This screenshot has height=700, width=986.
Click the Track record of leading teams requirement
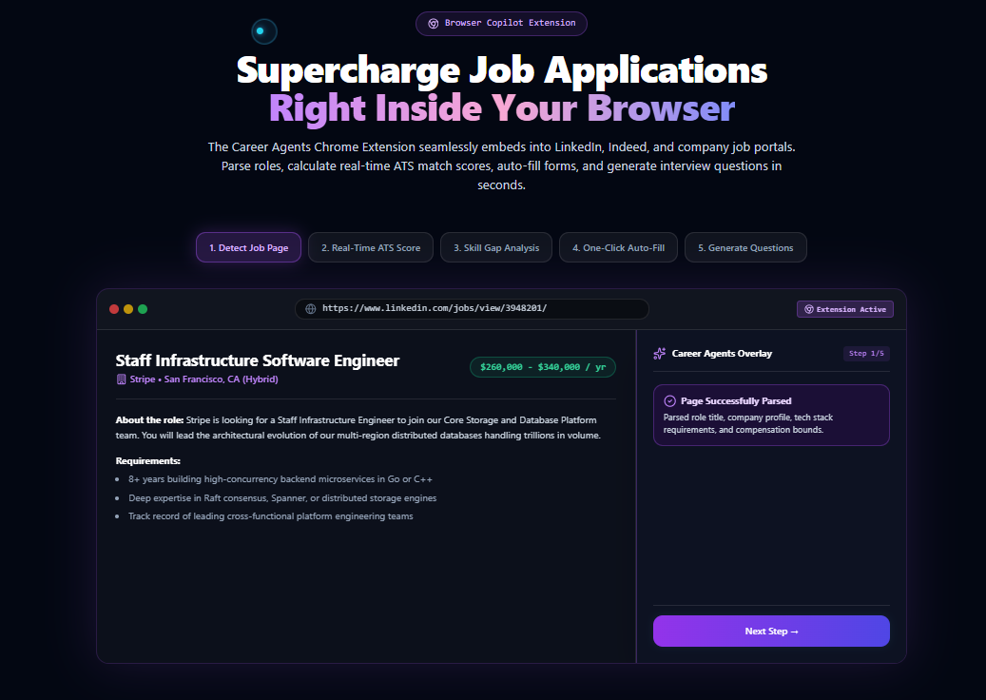(271, 516)
